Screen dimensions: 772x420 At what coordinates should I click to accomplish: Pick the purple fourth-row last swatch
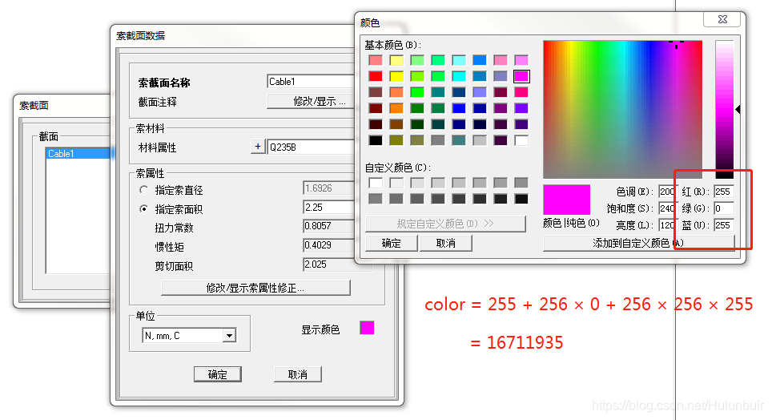[x=521, y=108]
